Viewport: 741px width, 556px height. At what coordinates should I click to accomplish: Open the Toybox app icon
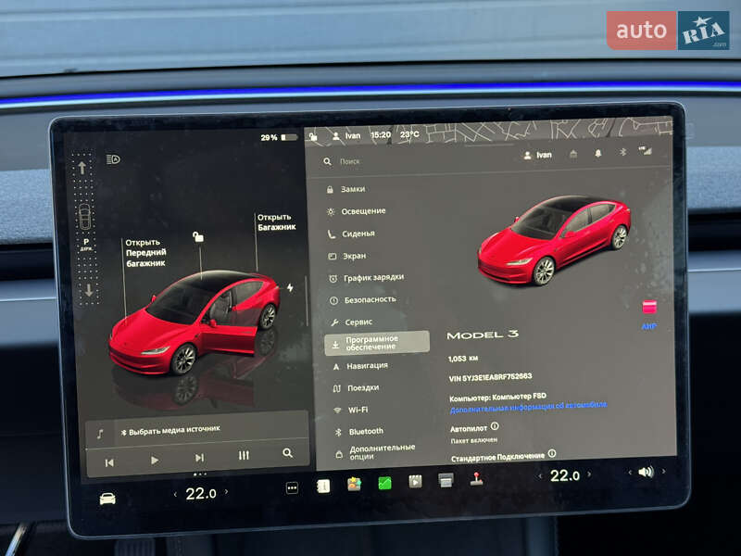click(354, 484)
